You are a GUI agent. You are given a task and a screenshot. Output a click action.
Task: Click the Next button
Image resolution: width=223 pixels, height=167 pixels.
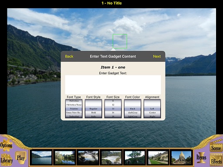pyautogui.click(x=157, y=57)
